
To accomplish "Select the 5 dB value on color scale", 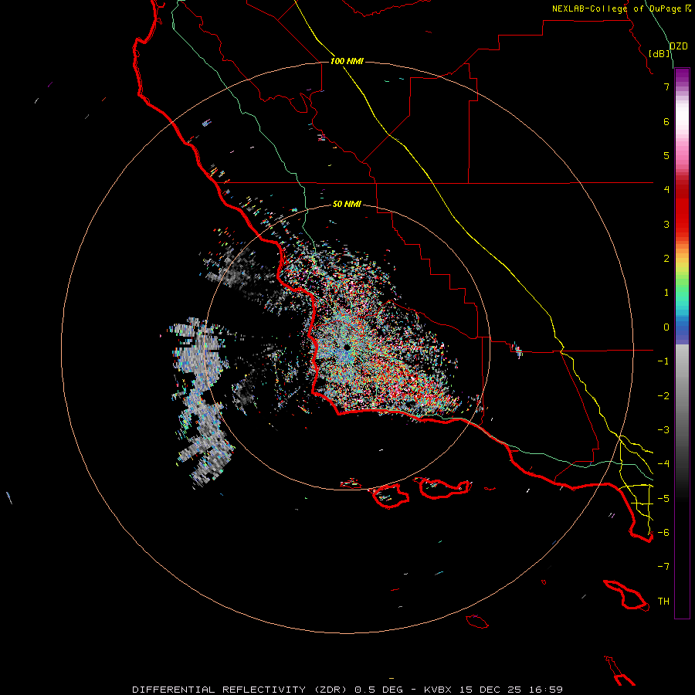I will (x=666, y=155).
